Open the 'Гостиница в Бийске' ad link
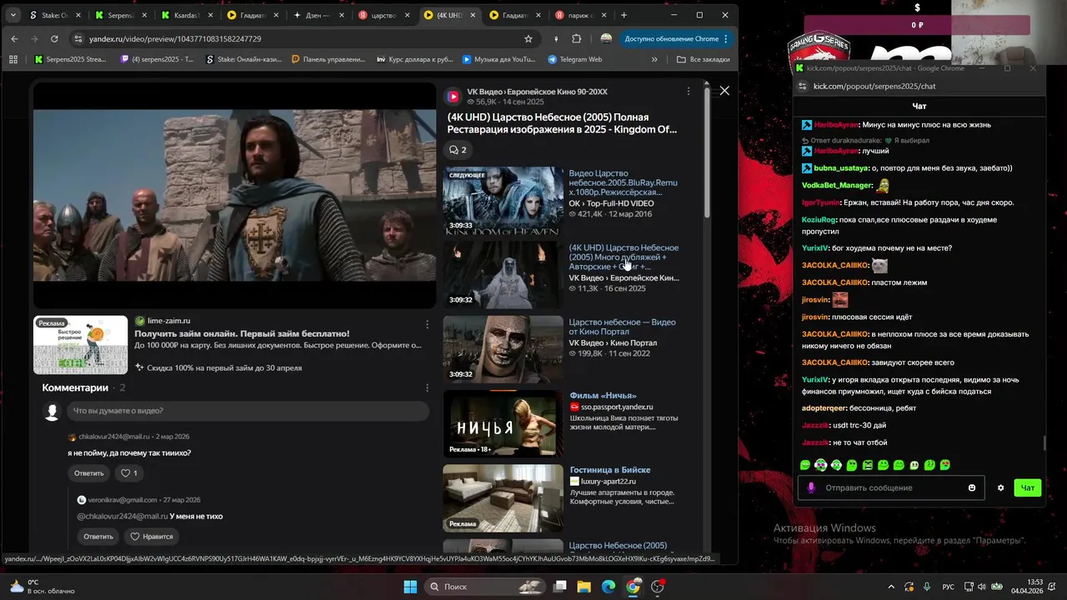Viewport: 1067px width, 600px height. (x=609, y=470)
